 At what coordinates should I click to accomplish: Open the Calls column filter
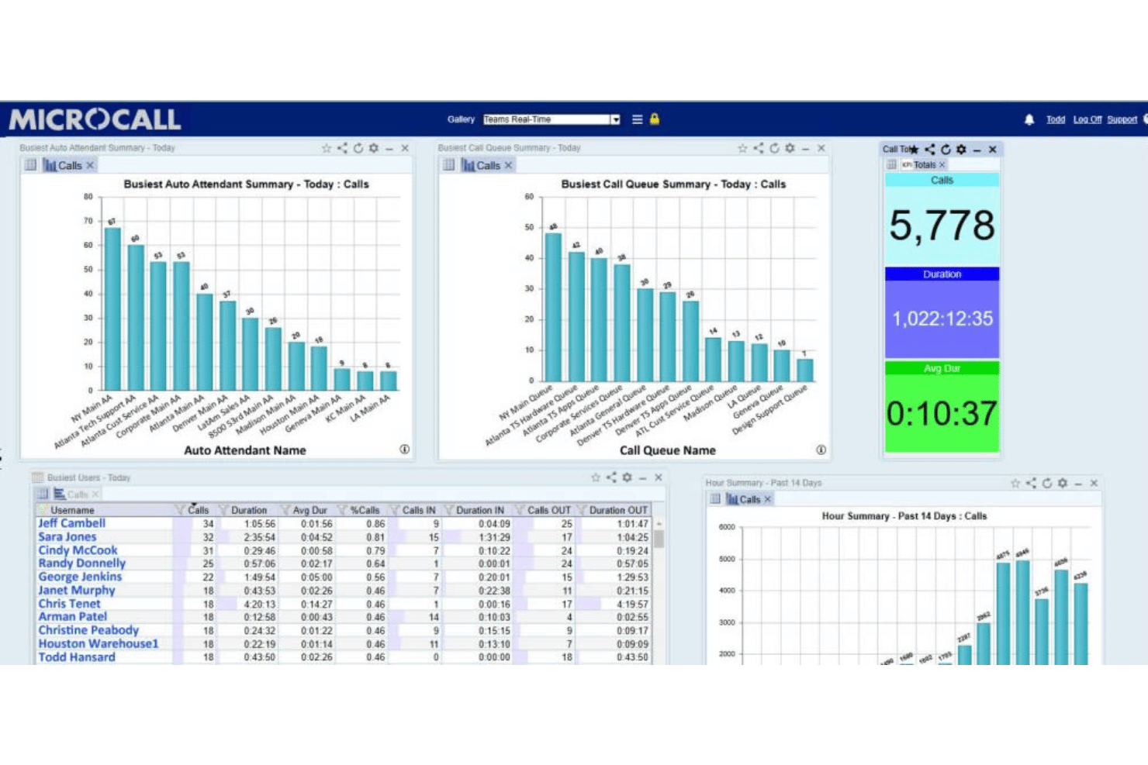[180, 510]
